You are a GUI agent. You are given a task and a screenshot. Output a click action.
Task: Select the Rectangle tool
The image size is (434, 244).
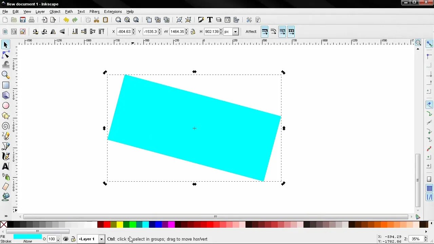5,85
